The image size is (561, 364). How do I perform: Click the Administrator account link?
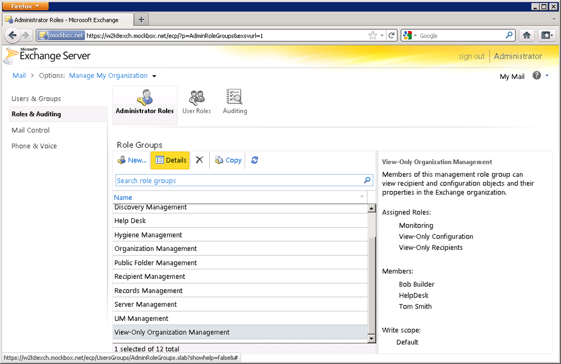pos(518,56)
